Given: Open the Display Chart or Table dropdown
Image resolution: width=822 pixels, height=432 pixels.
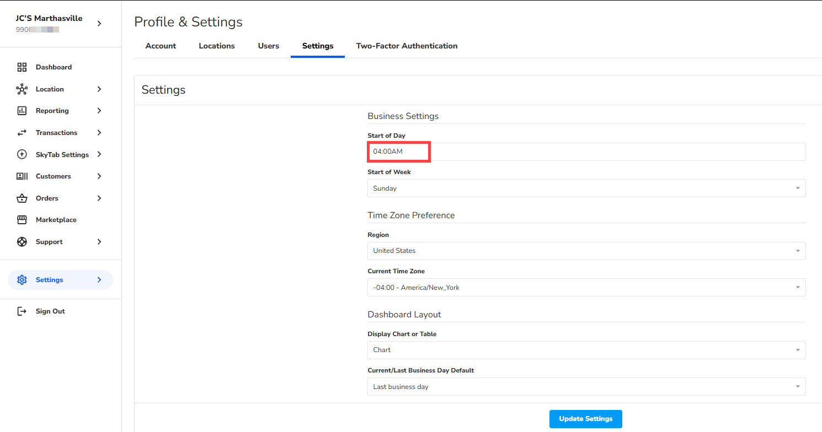Looking at the screenshot, I should coord(586,350).
